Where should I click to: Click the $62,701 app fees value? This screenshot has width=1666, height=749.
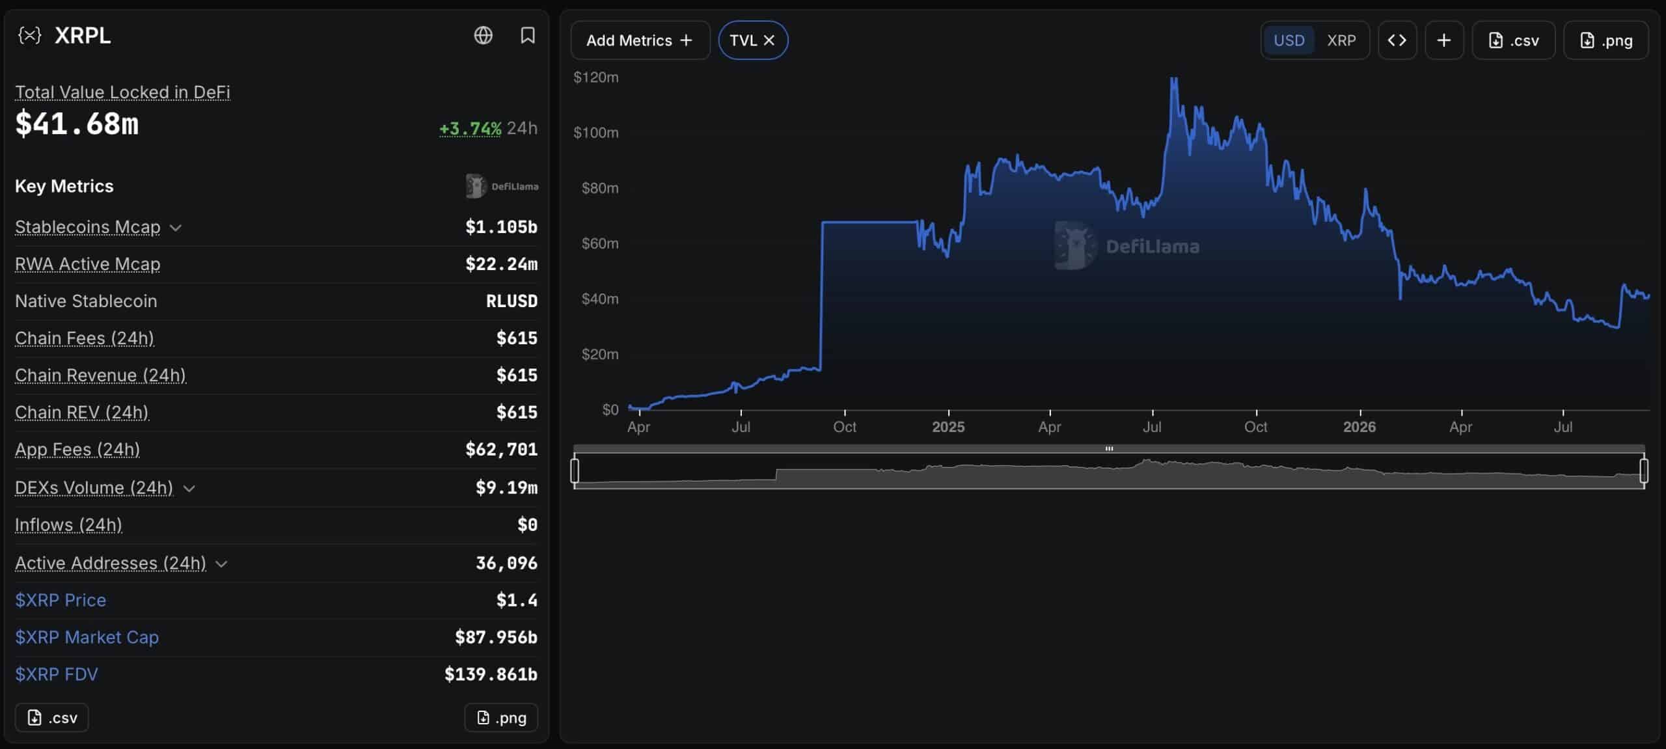[501, 449]
